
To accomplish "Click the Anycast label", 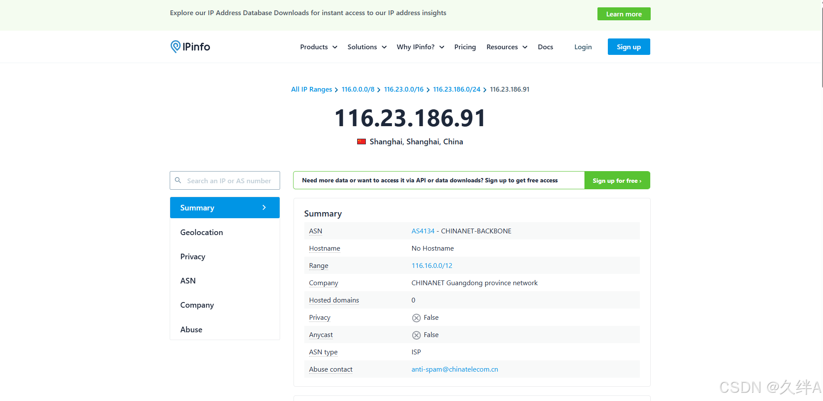I will pos(321,334).
